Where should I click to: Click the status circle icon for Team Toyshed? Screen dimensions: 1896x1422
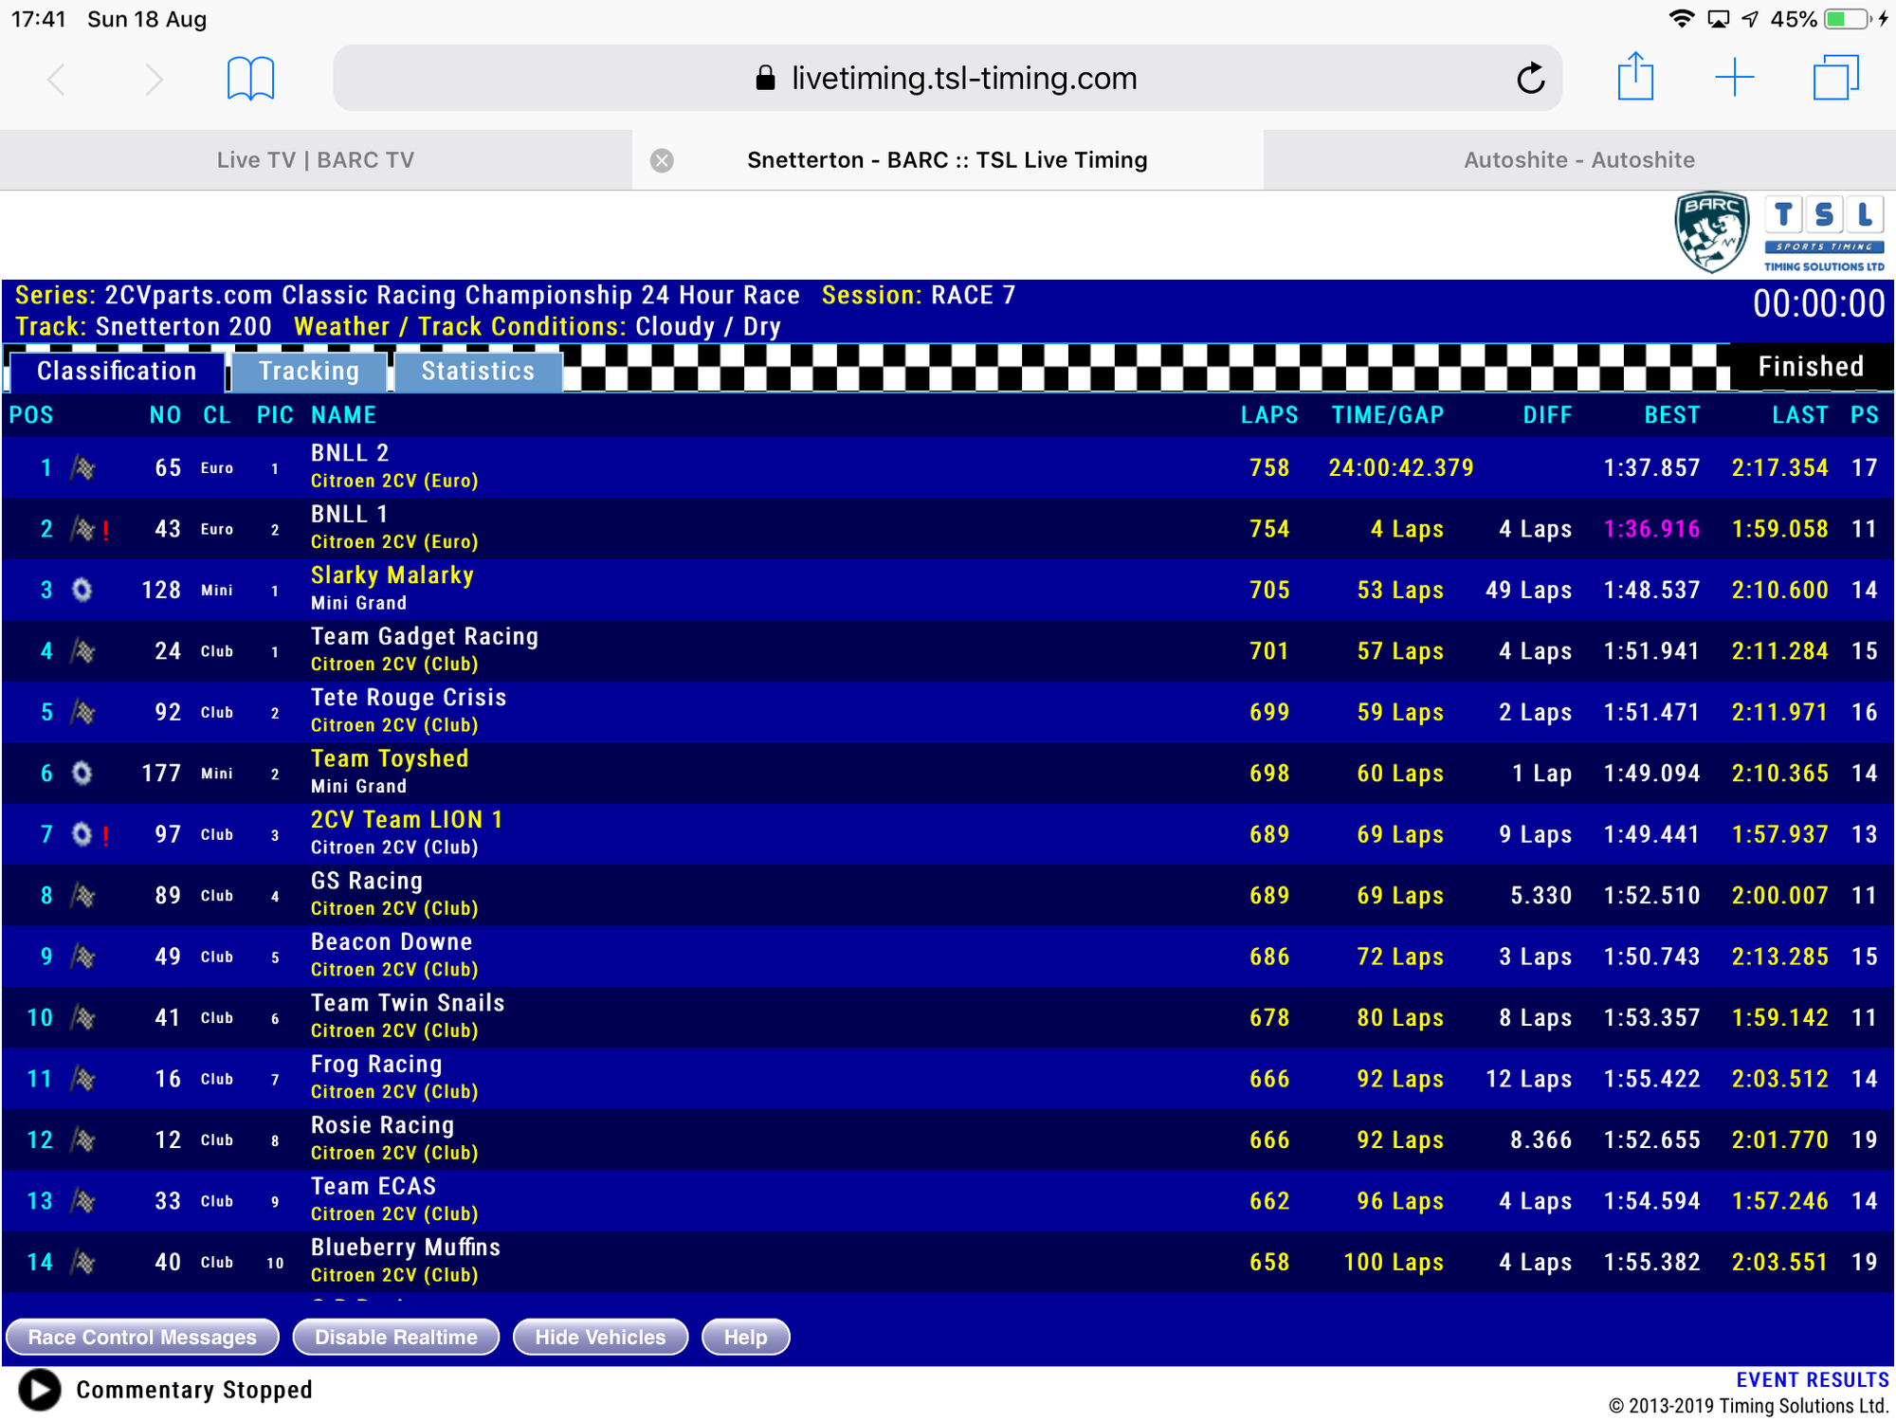pos(82,774)
